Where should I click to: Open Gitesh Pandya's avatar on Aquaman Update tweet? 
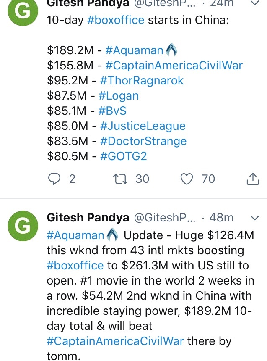pos(23,226)
